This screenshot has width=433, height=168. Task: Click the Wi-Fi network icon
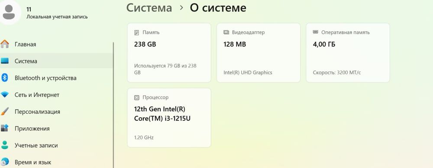click(x=5, y=94)
